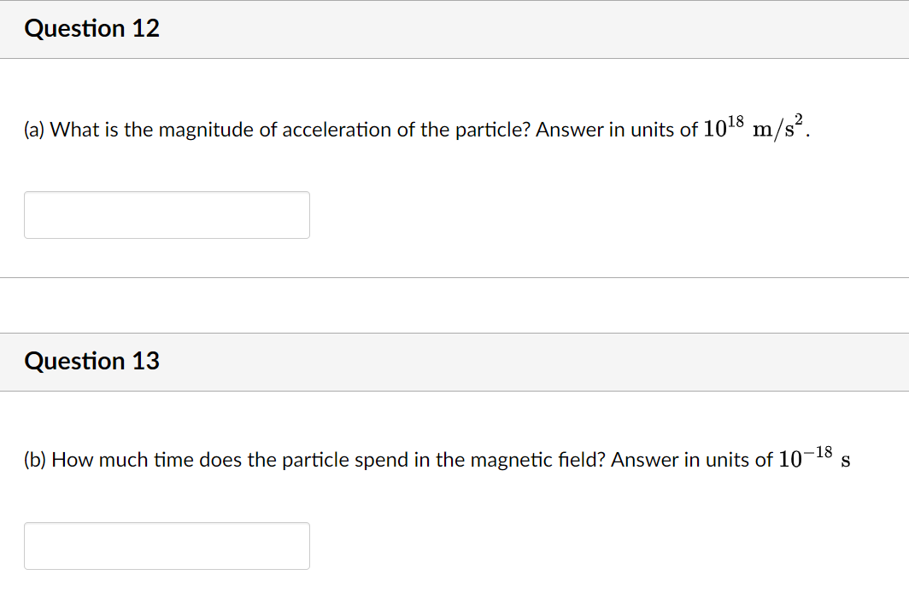Viewport: 909px width, 598px height.
Task: Click the acceleration answer input field
Action: point(167,214)
